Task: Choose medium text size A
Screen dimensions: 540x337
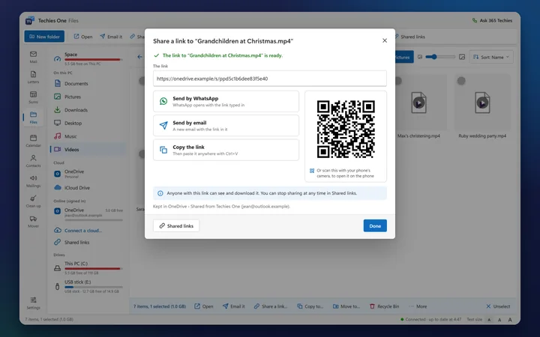Action: (499, 320)
